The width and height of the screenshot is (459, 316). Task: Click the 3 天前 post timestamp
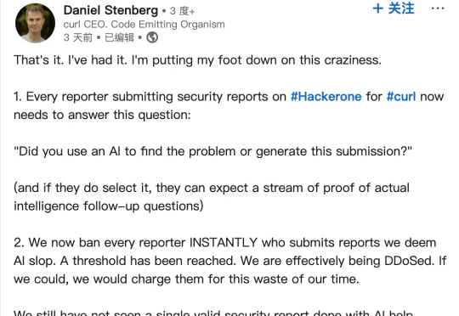point(78,37)
